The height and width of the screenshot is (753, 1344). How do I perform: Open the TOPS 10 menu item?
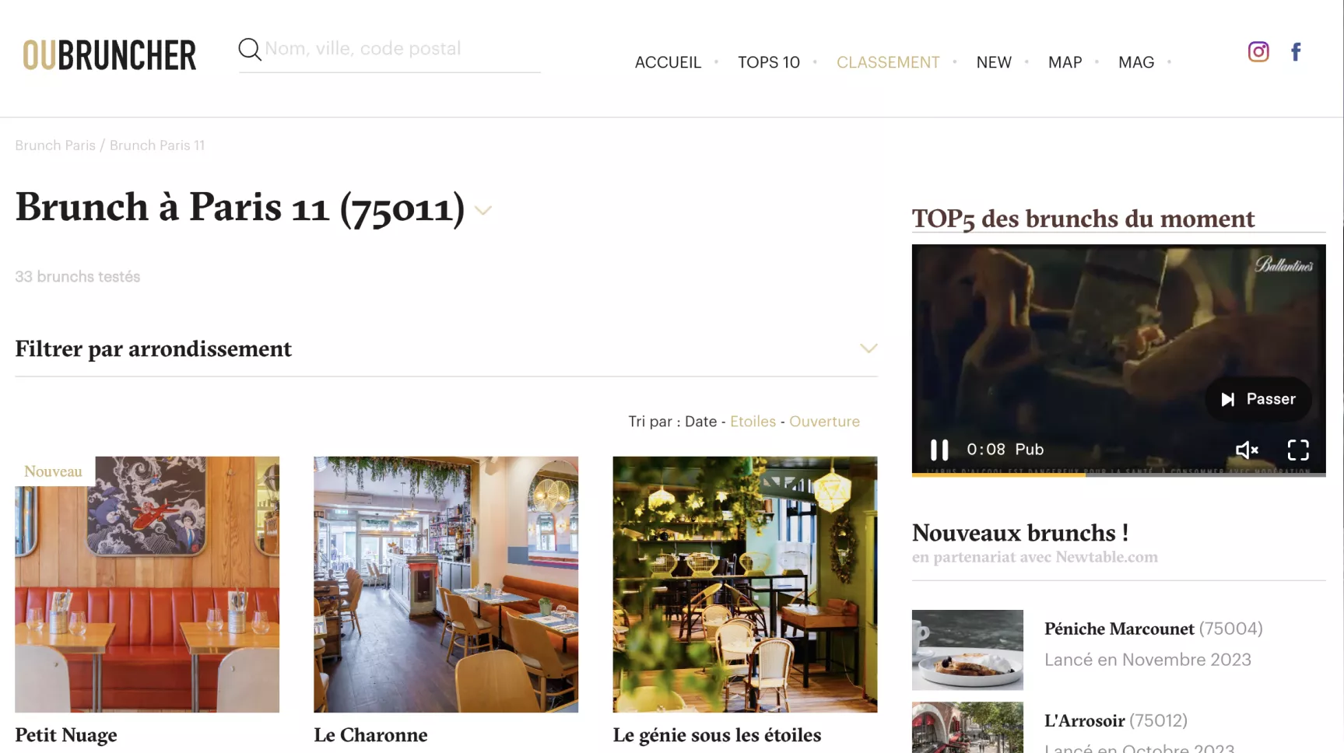(769, 62)
